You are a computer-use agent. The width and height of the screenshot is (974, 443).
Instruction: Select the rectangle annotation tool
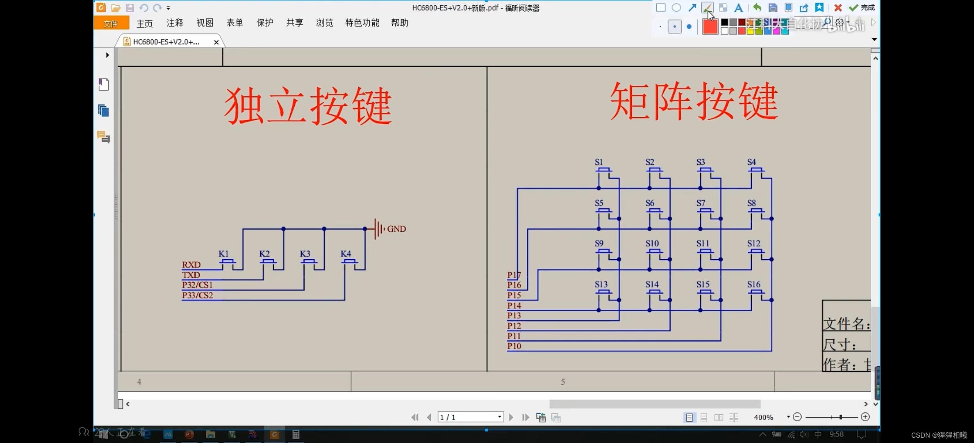tap(660, 7)
